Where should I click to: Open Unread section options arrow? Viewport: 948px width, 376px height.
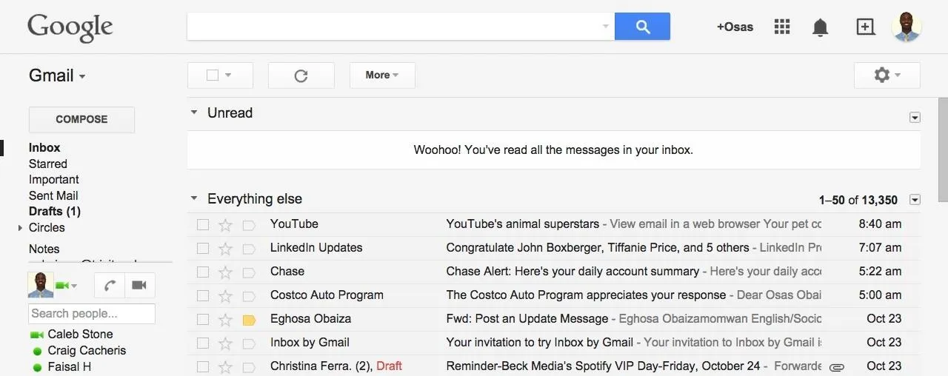pyautogui.click(x=915, y=117)
